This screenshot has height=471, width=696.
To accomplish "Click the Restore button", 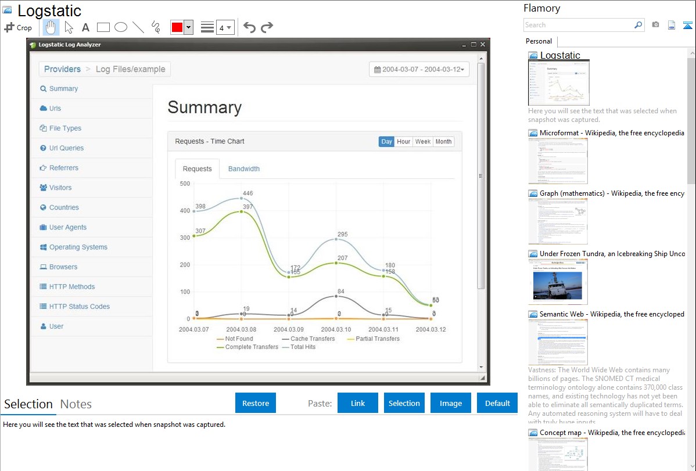I will [x=256, y=403].
